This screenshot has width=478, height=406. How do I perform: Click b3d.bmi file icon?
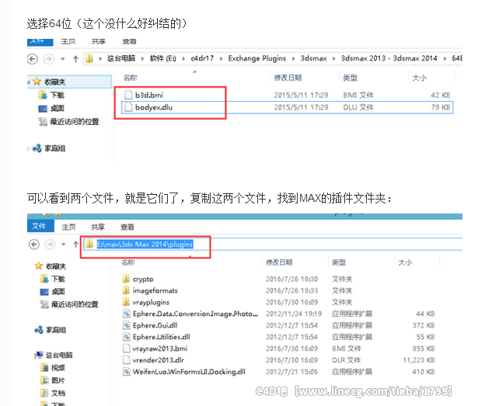(x=128, y=95)
